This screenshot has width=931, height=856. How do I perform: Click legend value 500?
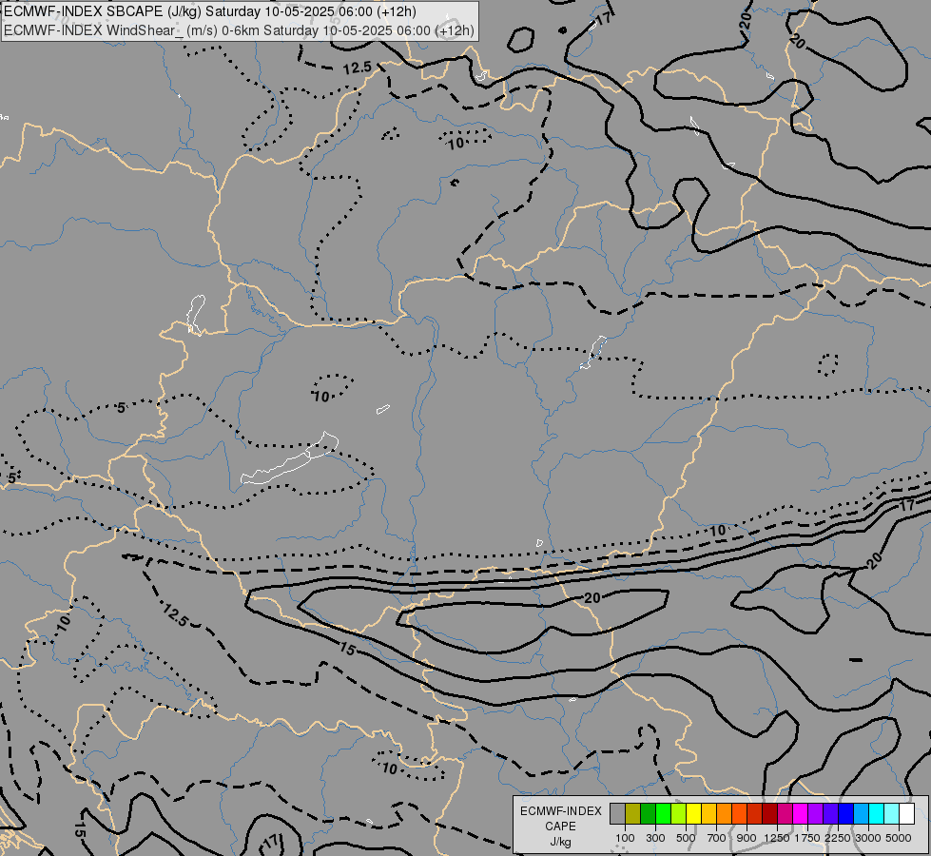pos(686,838)
